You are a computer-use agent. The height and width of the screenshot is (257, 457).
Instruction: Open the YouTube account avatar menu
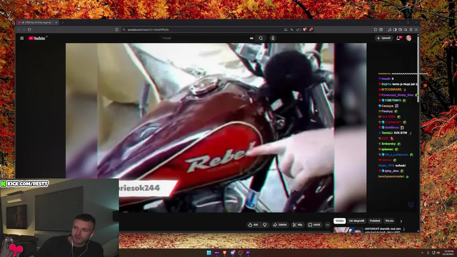(x=408, y=38)
